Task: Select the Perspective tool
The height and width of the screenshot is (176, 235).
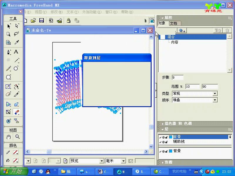Action: [x=9, y=104]
